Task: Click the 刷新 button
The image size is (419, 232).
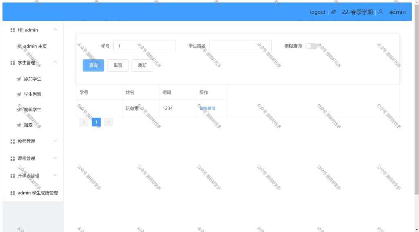Action: (142, 65)
